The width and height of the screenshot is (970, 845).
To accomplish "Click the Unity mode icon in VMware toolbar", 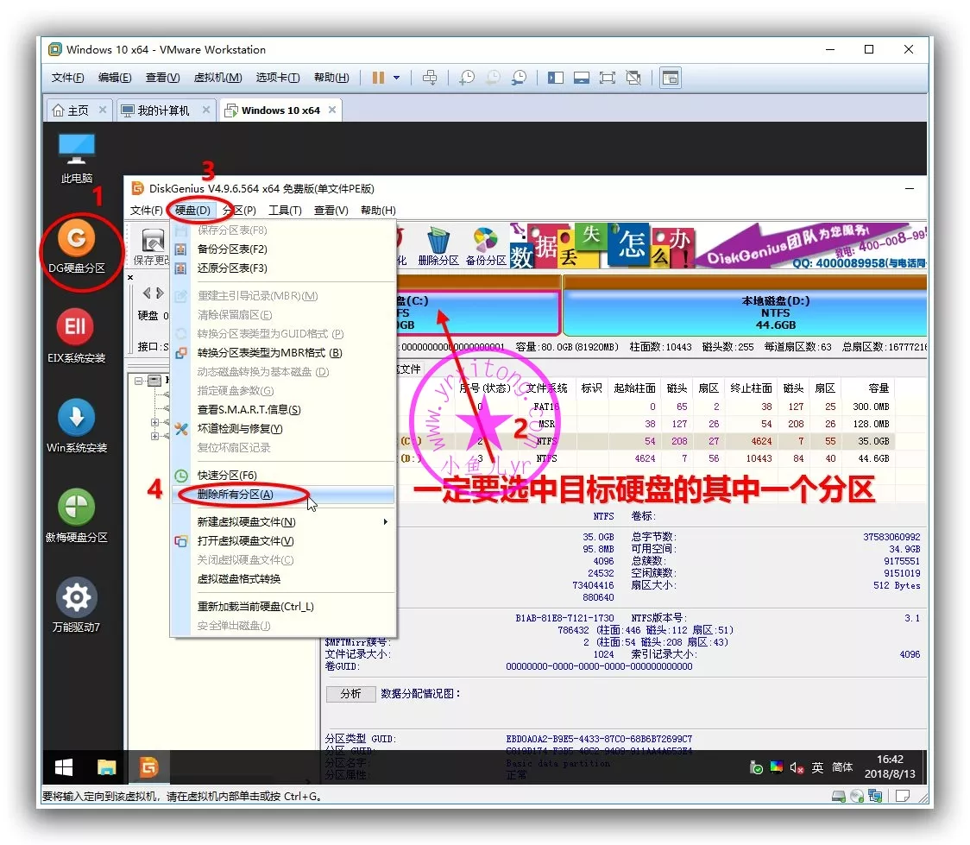I will [633, 78].
